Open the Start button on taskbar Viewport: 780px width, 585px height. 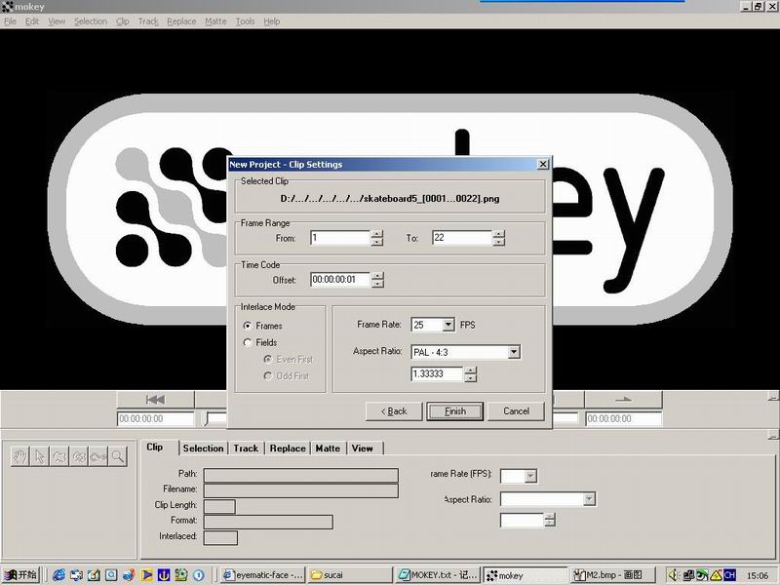point(20,575)
